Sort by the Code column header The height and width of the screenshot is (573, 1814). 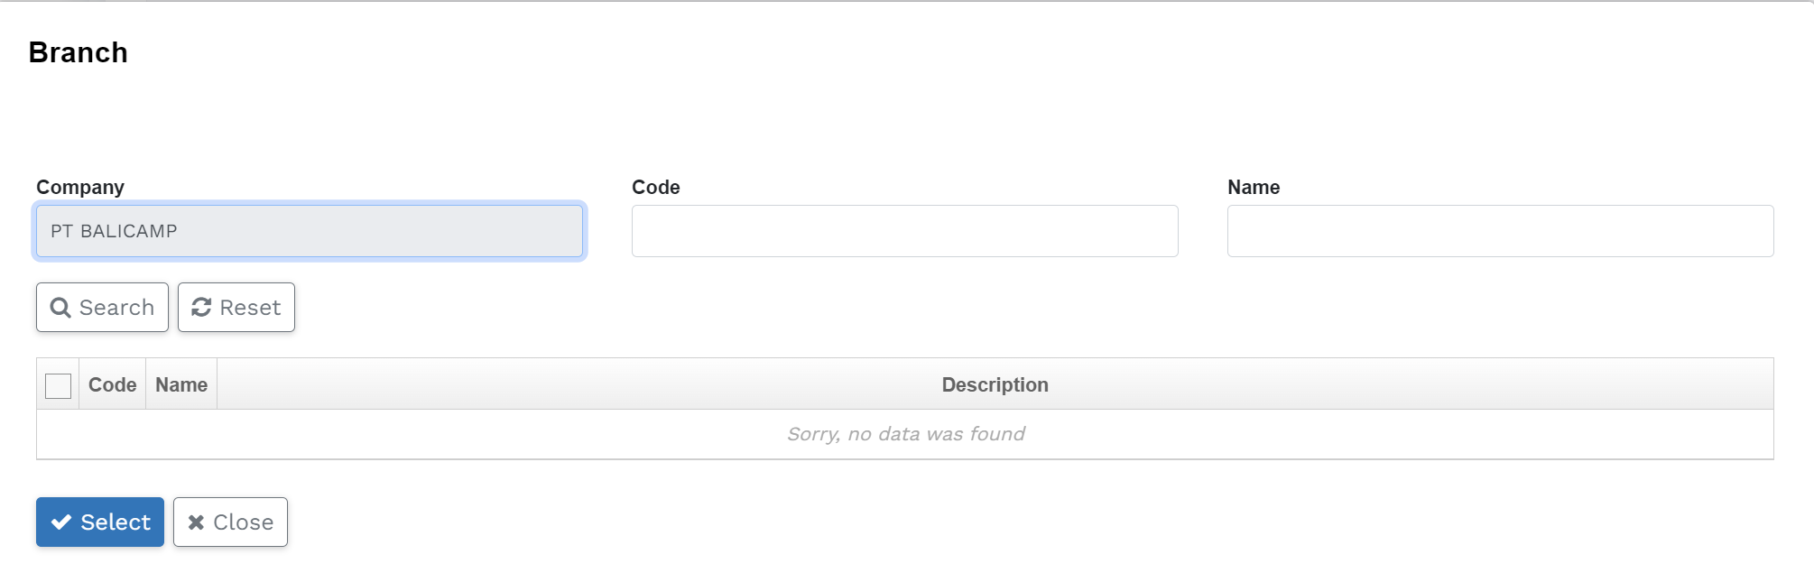coord(112,385)
